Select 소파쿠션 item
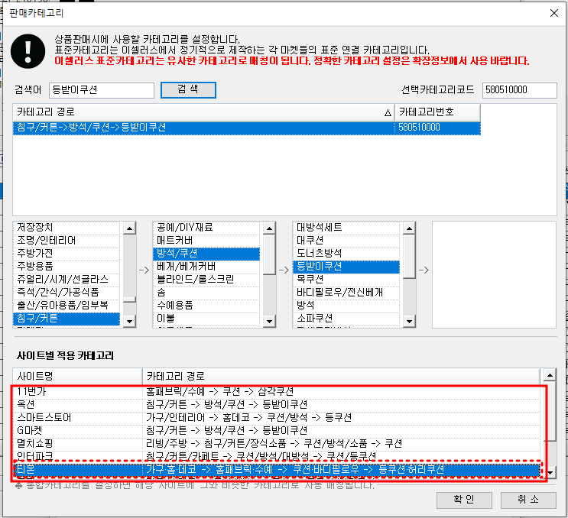This screenshot has width=568, height=518. click(346, 319)
